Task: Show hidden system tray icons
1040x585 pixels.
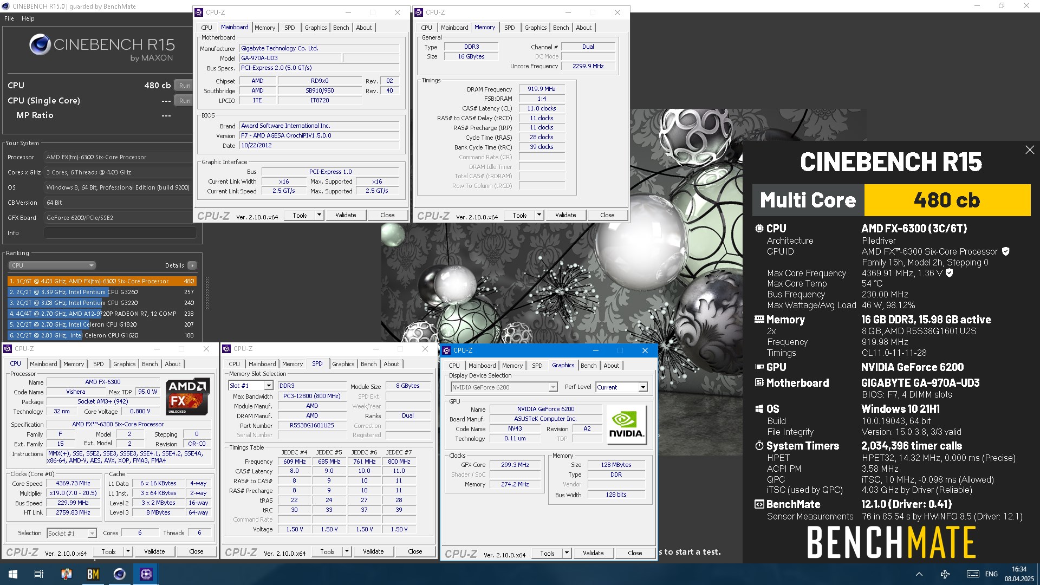Action: [x=919, y=574]
